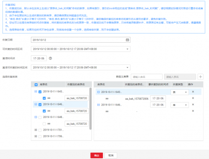Click the help question mark beside 17:20:06
The height and width of the screenshot is (159, 209).
point(50,58)
